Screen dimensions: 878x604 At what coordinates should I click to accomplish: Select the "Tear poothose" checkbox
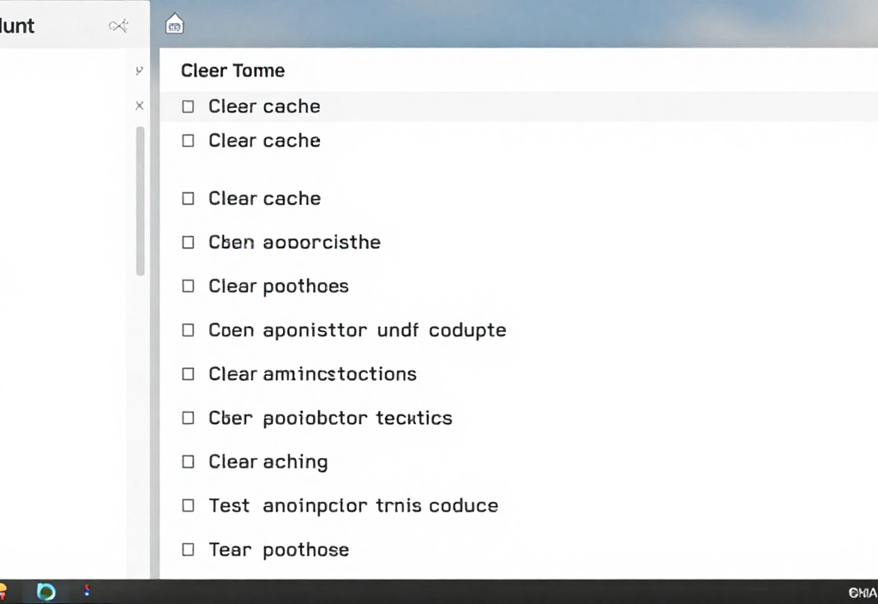click(x=189, y=550)
